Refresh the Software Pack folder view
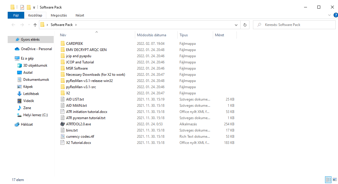 [245, 25]
